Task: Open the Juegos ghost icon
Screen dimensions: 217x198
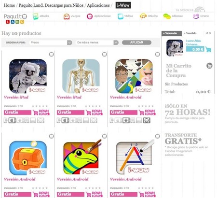Action: click(67, 16)
